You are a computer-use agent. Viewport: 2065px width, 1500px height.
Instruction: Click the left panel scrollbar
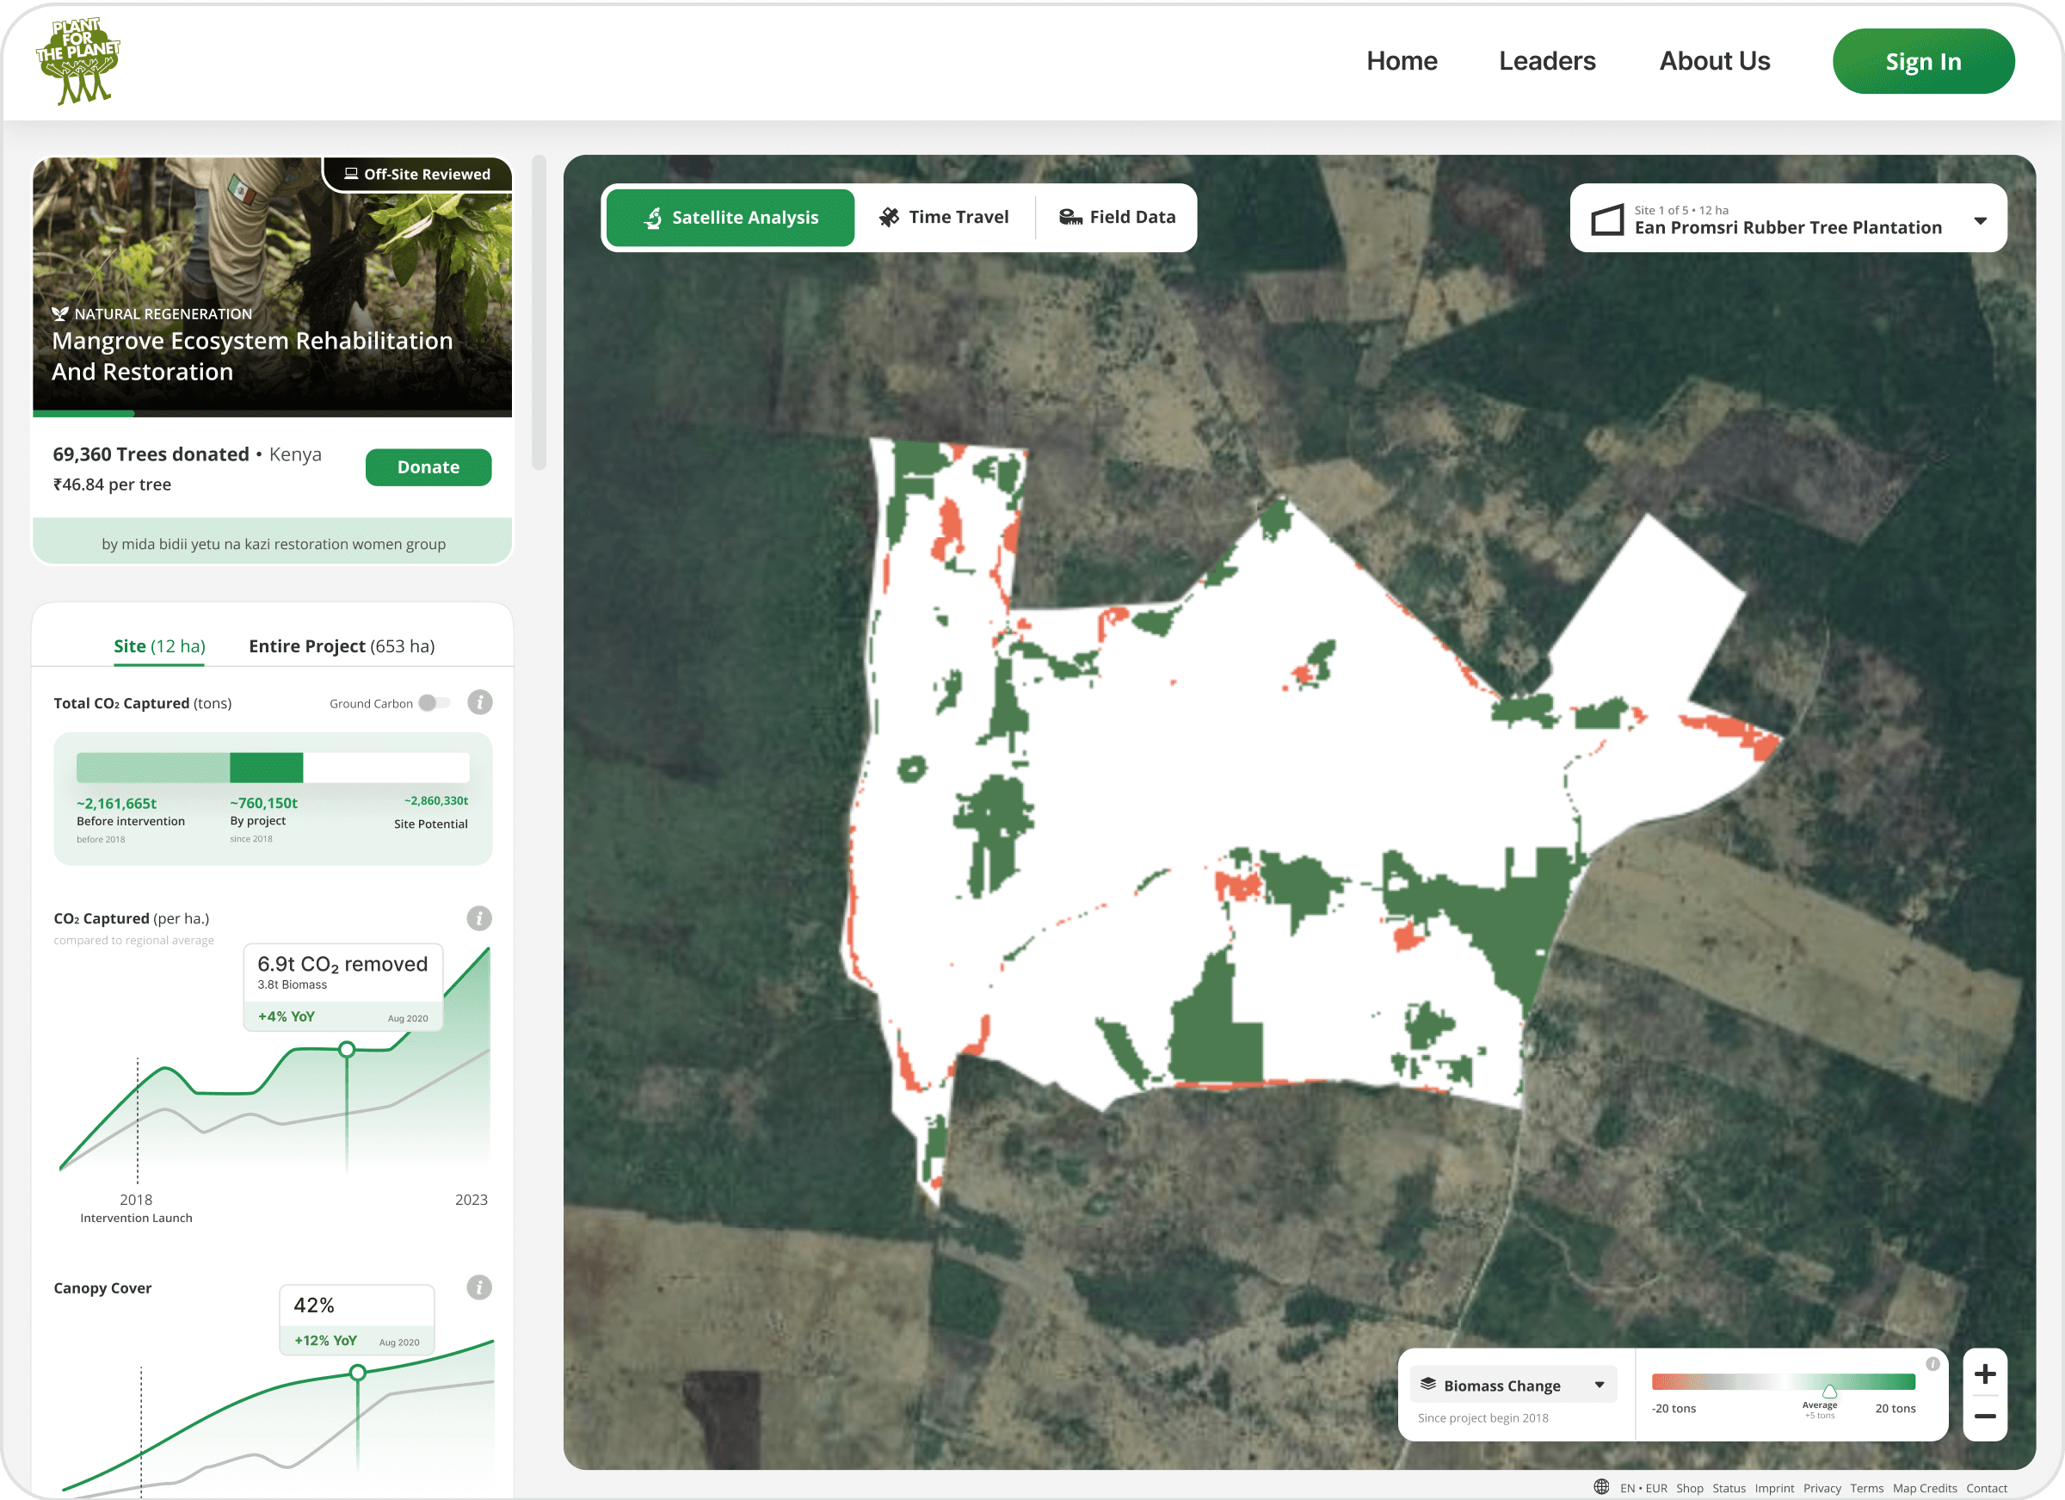point(539,312)
